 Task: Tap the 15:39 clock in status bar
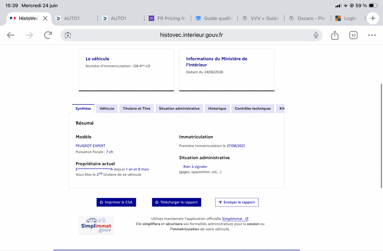pos(12,6)
